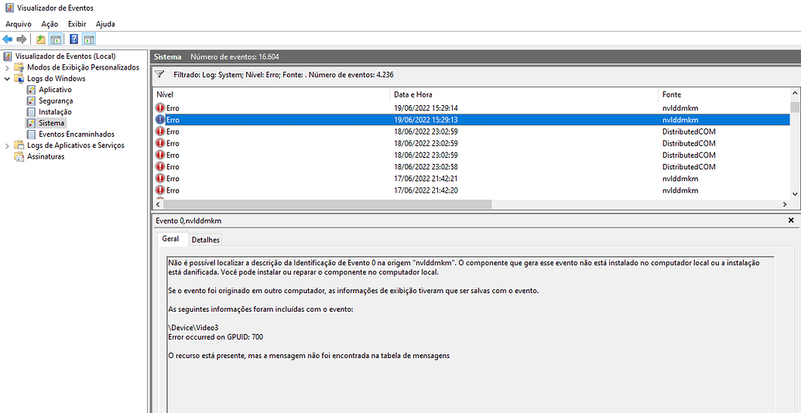Click the Assinaturas icon in tree

19,157
